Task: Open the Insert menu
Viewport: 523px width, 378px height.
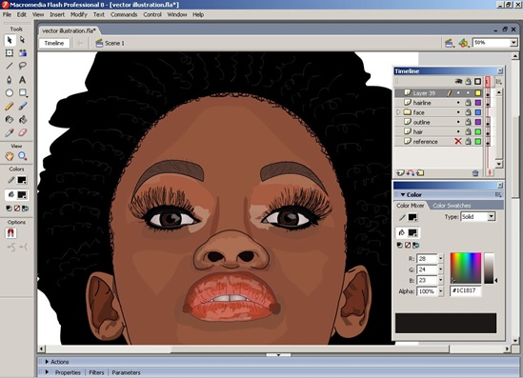Action: 57,14
